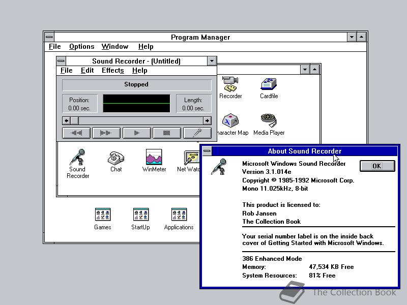Minimize the Sound Recorder window
The width and height of the screenshot is (407, 305).
(x=212, y=61)
